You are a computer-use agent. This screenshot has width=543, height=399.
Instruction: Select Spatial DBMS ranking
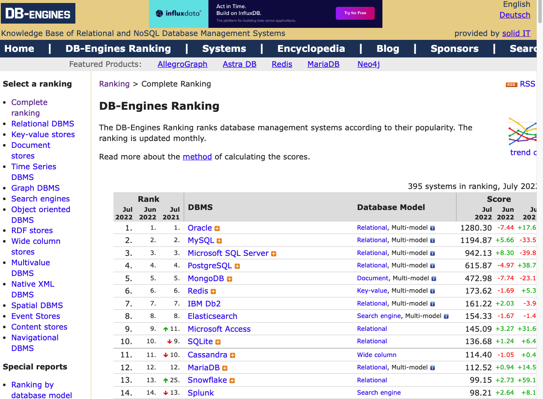(x=37, y=306)
